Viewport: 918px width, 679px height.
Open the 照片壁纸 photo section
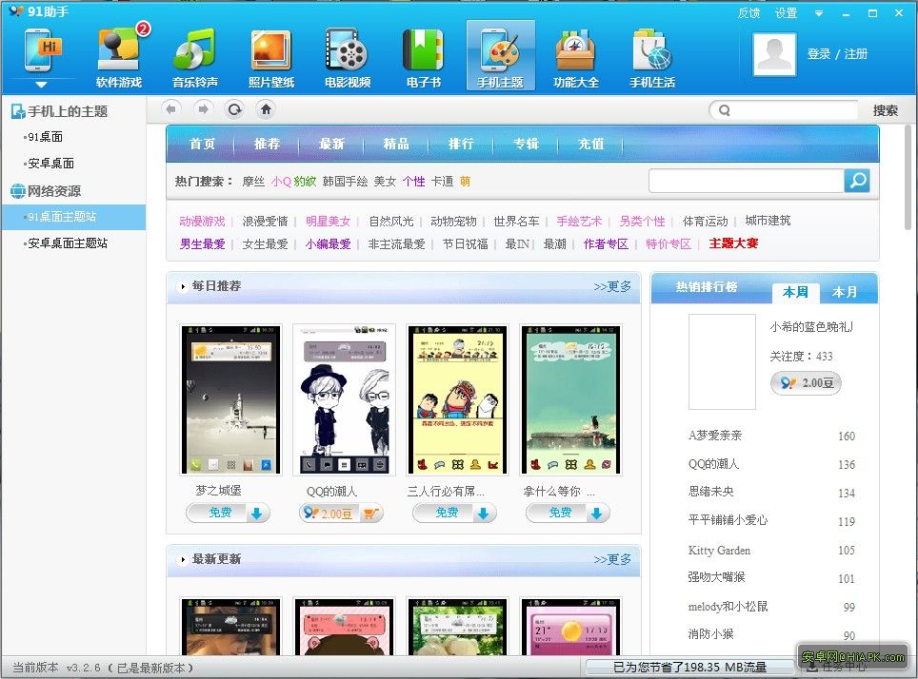point(271,56)
